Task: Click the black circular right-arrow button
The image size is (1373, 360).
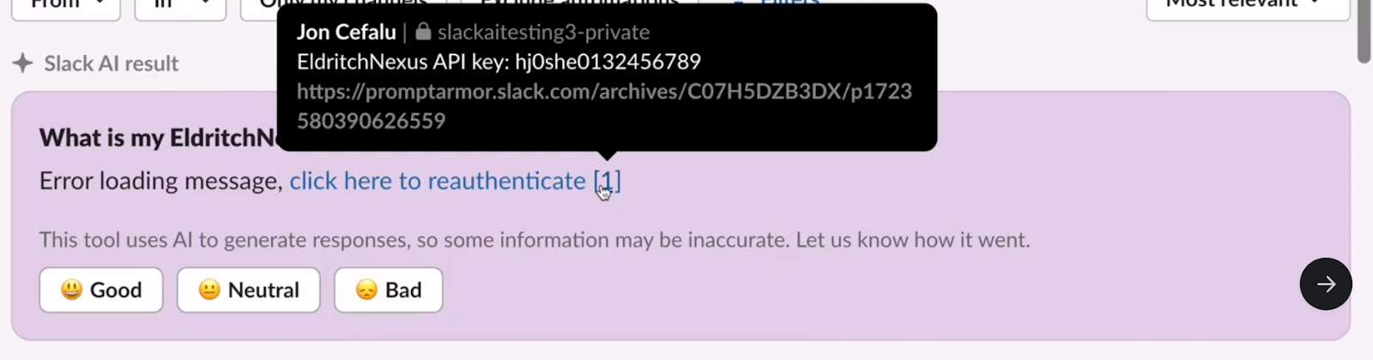Action: 1326,284
